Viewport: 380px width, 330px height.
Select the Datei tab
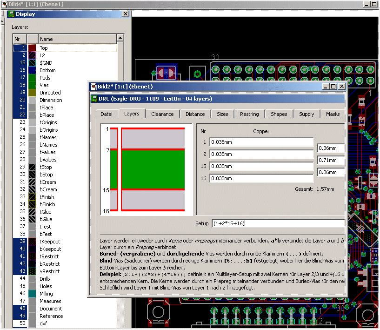point(107,114)
